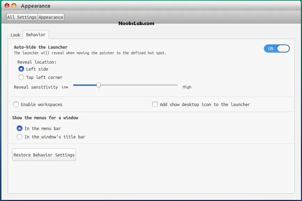Screen dimensions: 302x201
Task: Click the Appearance breadcrumb button
Action: coord(51,17)
